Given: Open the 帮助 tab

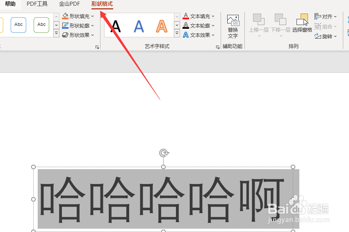Looking at the screenshot, I should coord(10,4).
